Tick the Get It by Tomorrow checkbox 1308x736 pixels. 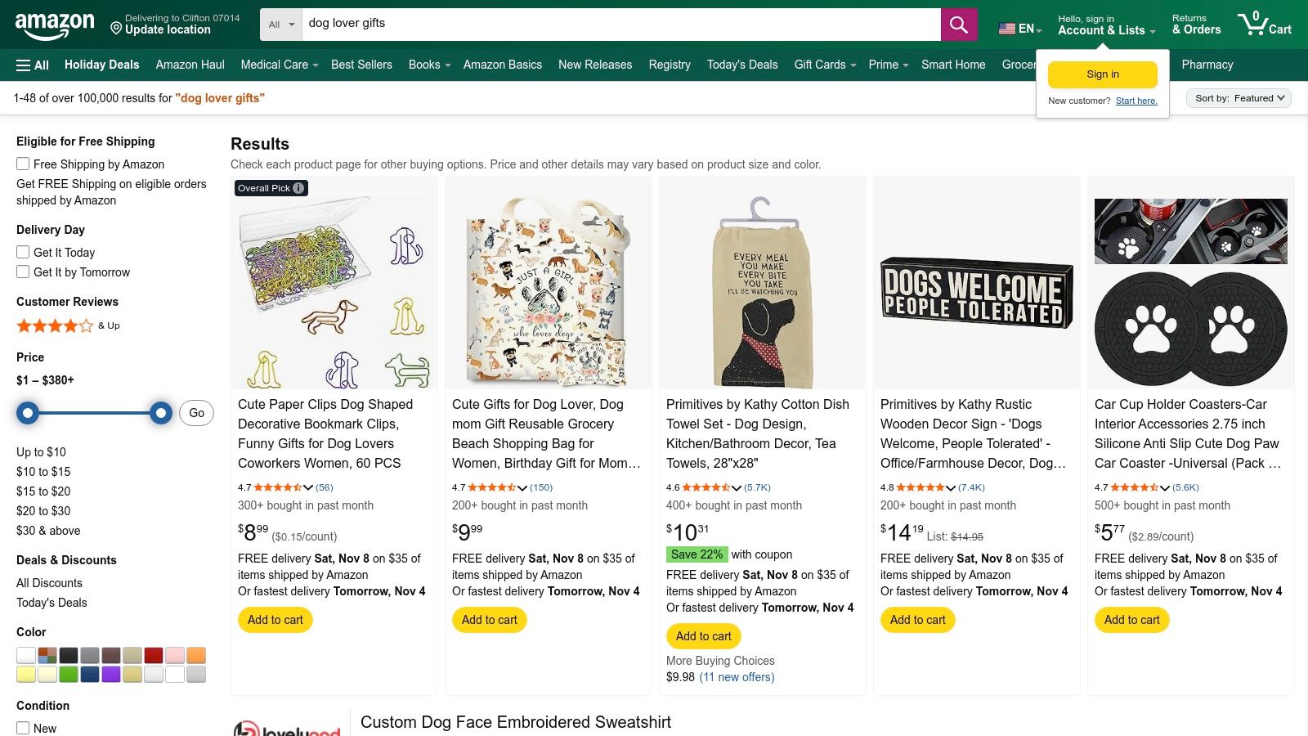23,272
